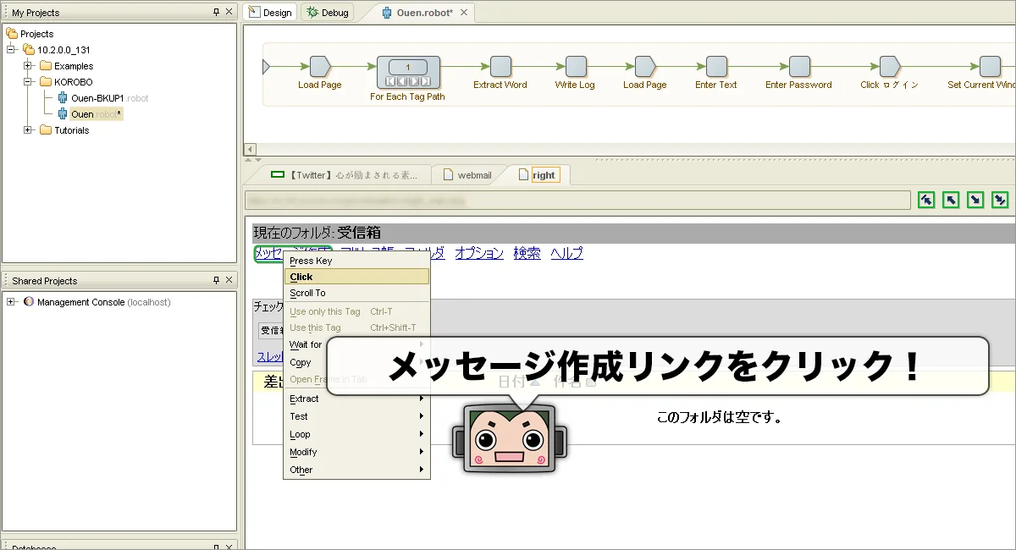Expand the Management Console node
The image size is (1016, 550).
pos(11,302)
